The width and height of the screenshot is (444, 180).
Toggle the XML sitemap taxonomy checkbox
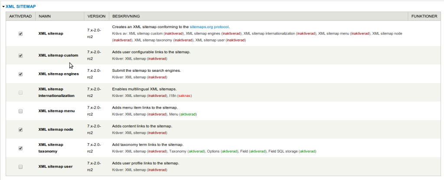[x=20, y=148]
